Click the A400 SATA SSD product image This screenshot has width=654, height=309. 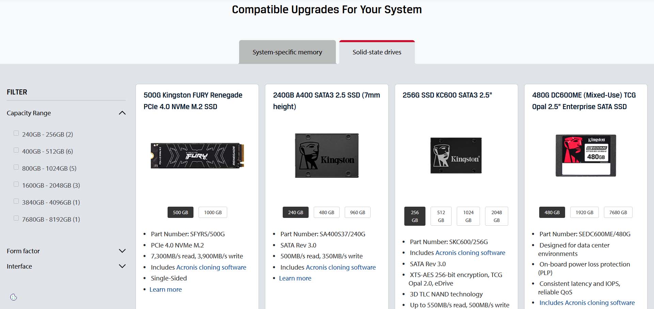click(x=327, y=155)
